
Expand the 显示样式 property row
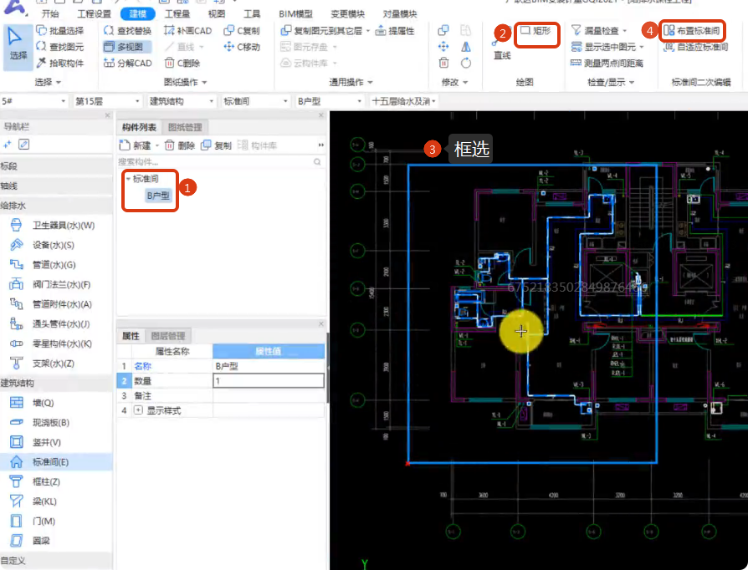click(x=138, y=411)
